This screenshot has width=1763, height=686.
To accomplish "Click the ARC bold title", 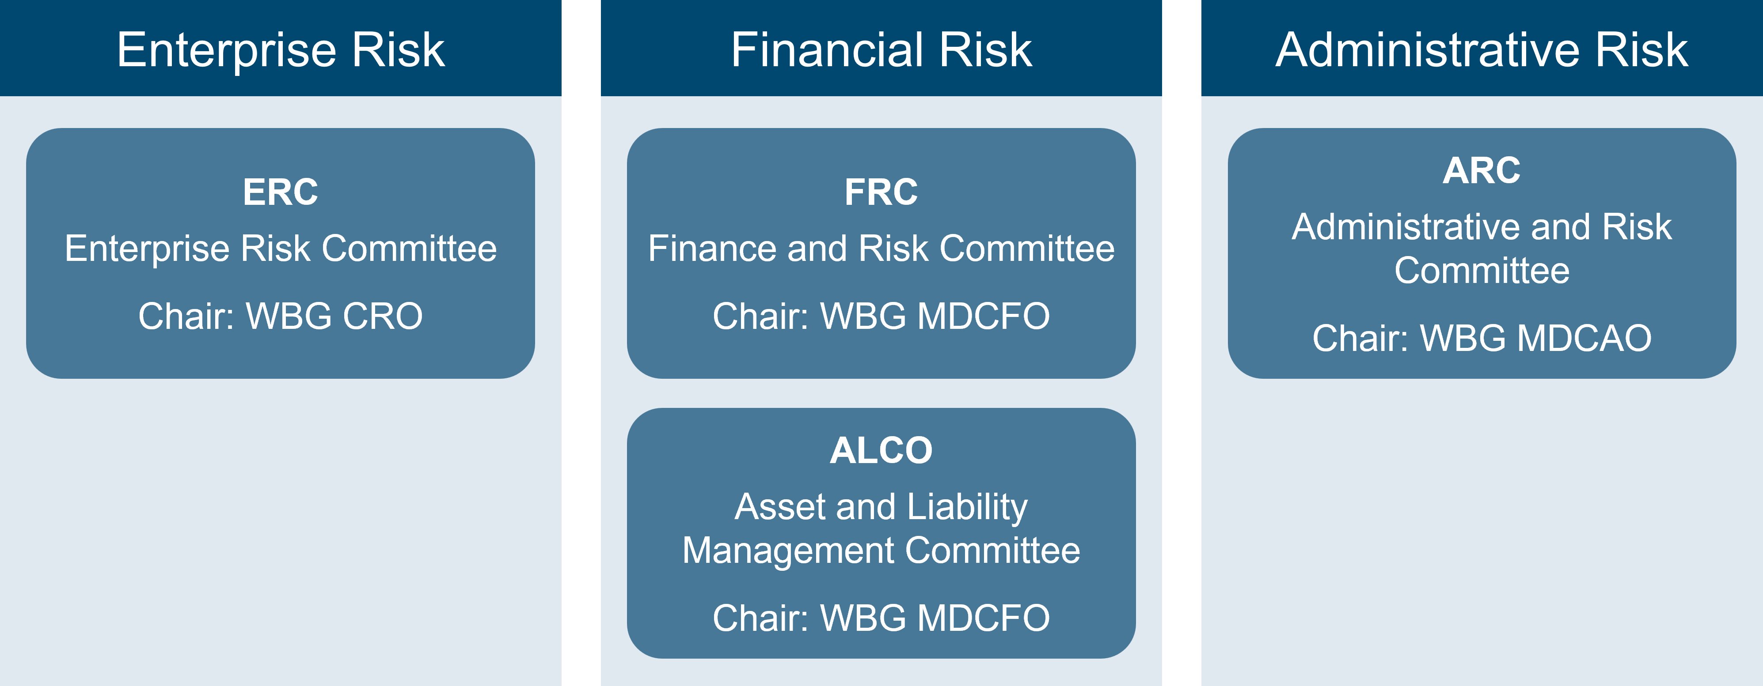I will pos(1482,170).
